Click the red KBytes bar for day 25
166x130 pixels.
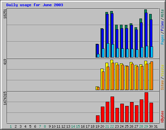click(x=127, y=114)
